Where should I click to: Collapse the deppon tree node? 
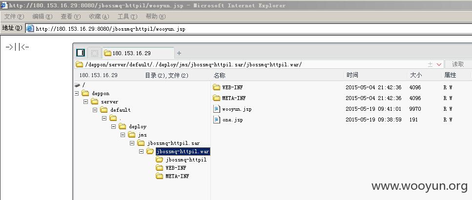[77, 94]
